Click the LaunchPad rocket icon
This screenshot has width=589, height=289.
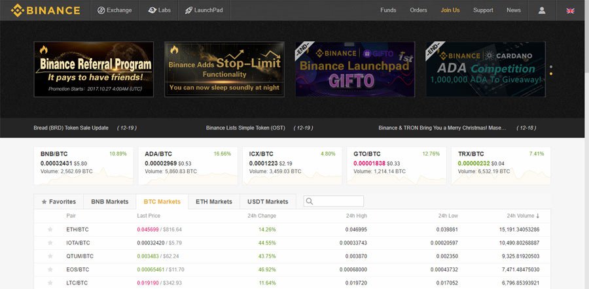coord(188,10)
